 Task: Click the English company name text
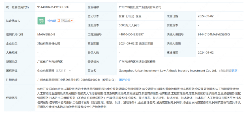[168, 71]
